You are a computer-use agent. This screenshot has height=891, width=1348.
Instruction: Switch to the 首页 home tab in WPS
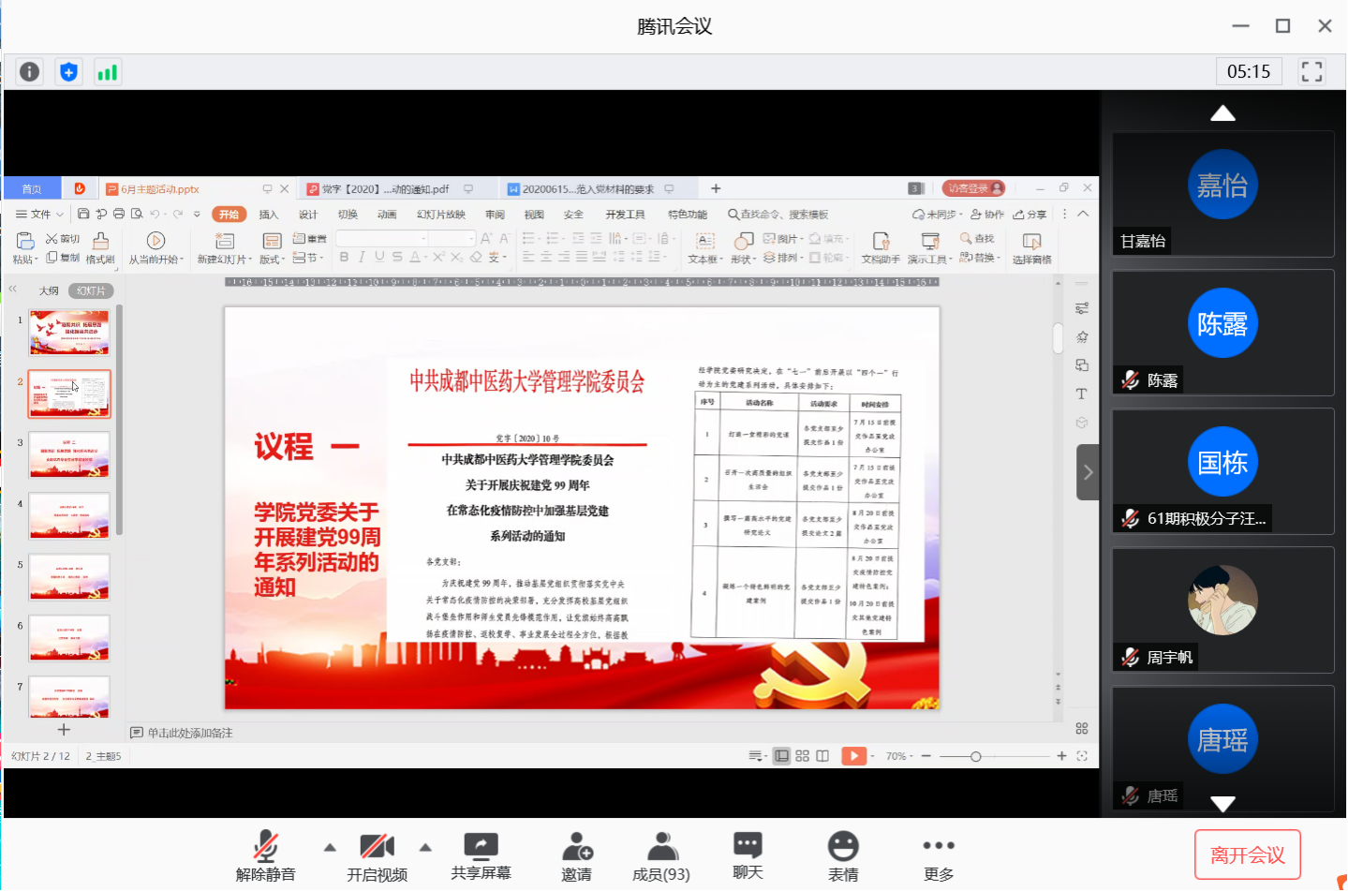tap(32, 189)
